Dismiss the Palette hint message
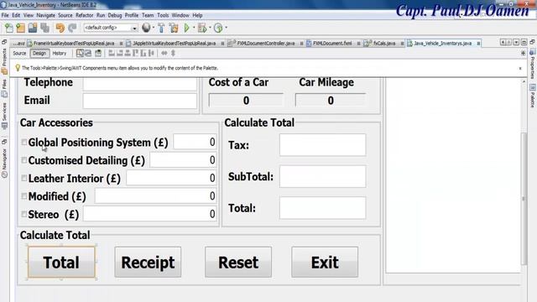 click(x=520, y=68)
